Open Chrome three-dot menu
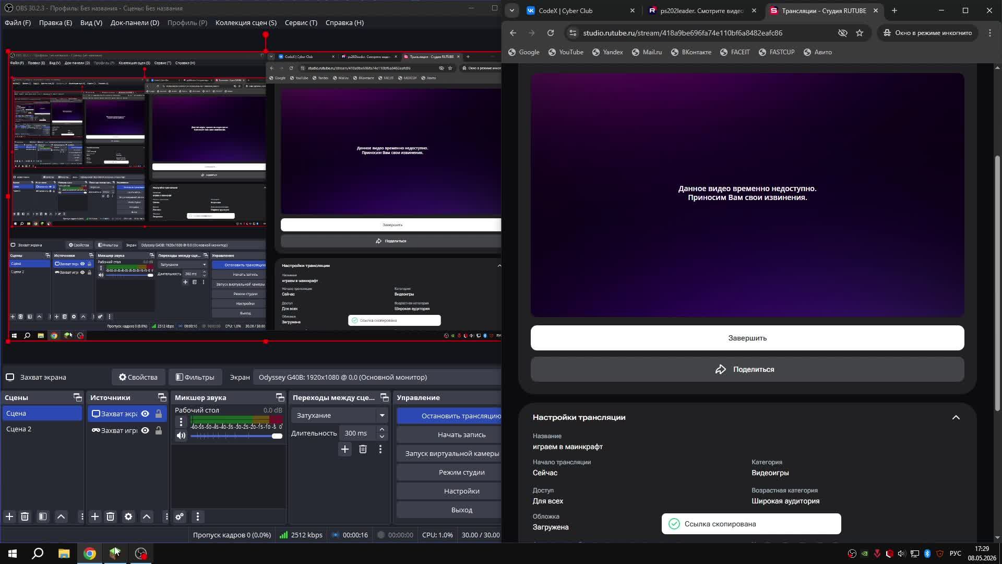The image size is (1002, 564). coord(990,33)
